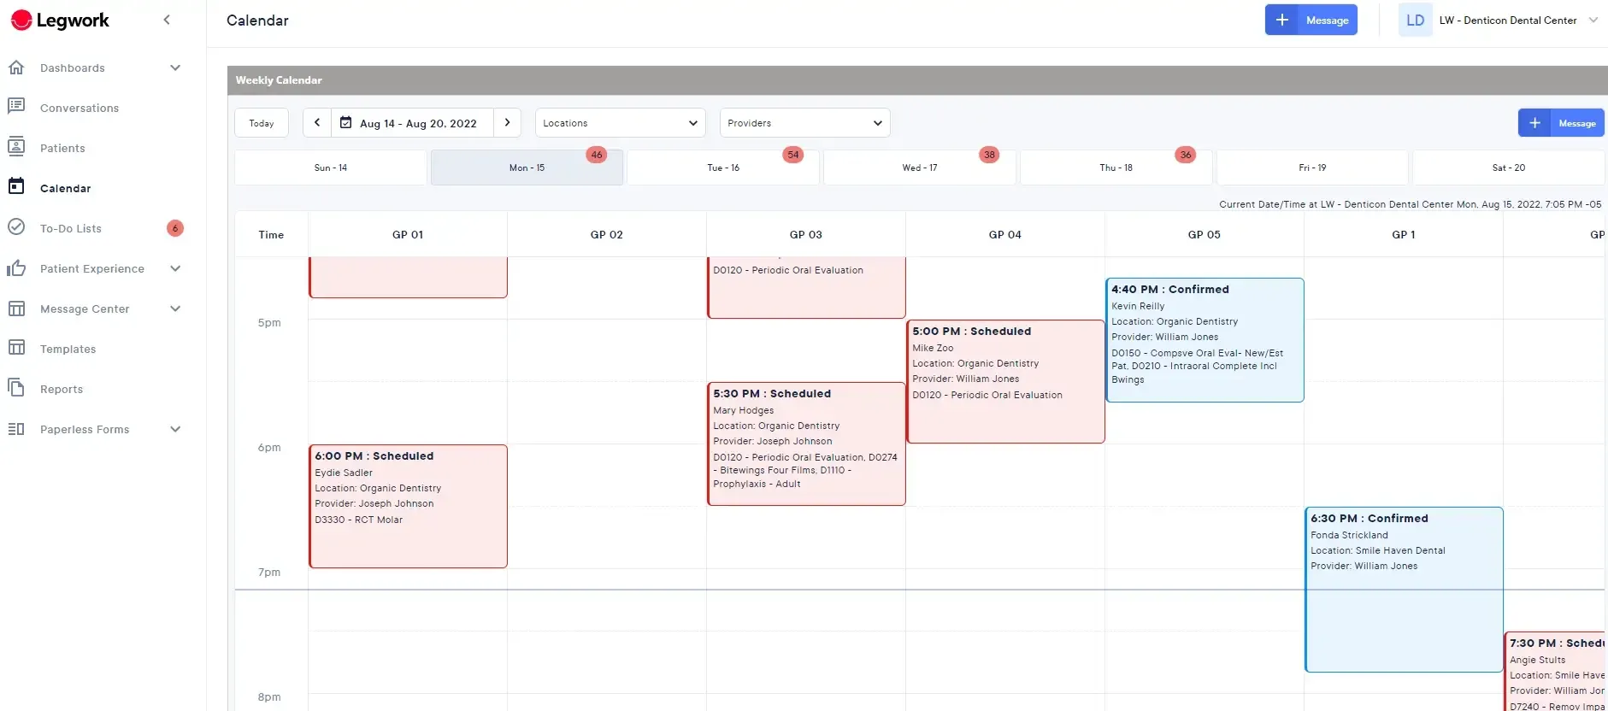Open the Conversations chat icon

pyautogui.click(x=16, y=107)
